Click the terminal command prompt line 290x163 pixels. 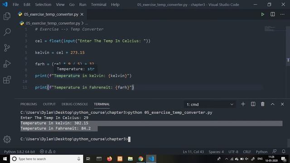coord(76,139)
